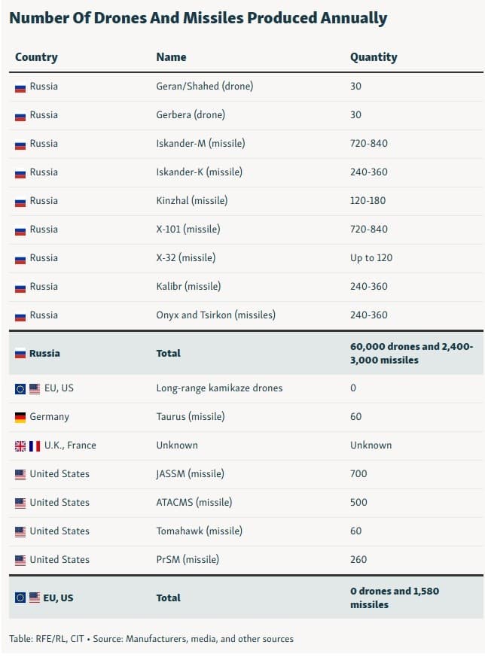485x657 pixels.
Task: Click the UK flag beside U.K., France
Action: pyautogui.click(x=20, y=446)
